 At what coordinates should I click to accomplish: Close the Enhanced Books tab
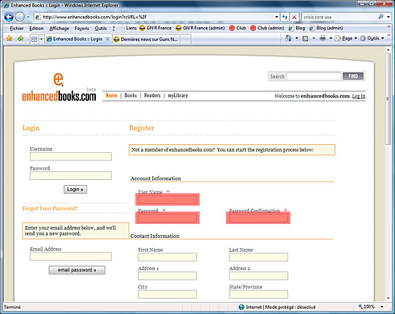coord(108,39)
